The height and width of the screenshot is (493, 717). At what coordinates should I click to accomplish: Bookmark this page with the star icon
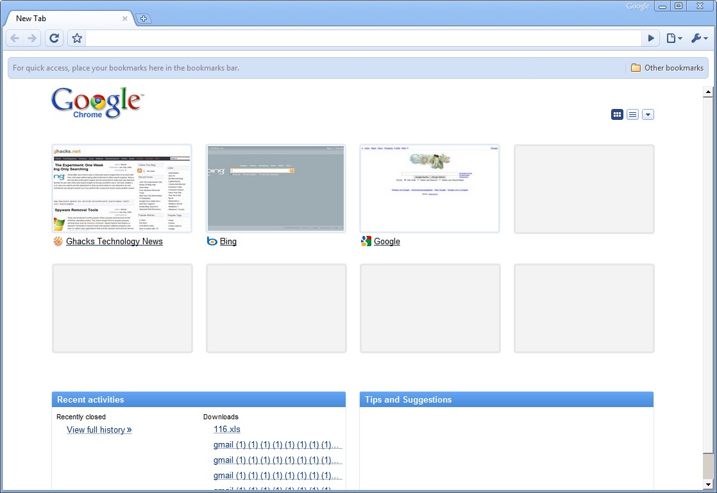pos(77,38)
